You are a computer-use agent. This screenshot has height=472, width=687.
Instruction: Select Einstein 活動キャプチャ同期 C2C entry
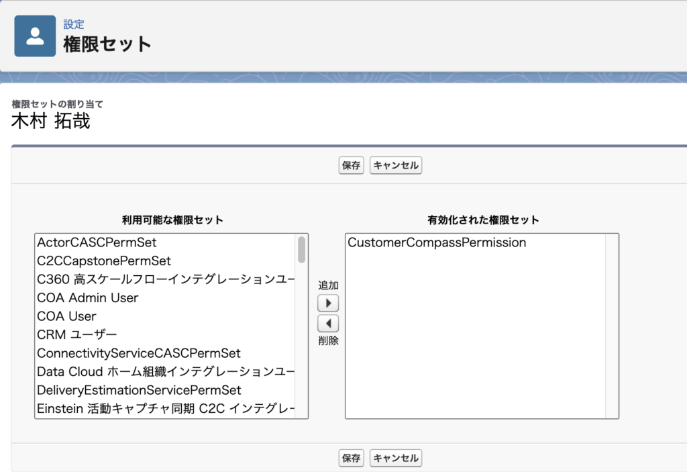pyautogui.click(x=165, y=408)
